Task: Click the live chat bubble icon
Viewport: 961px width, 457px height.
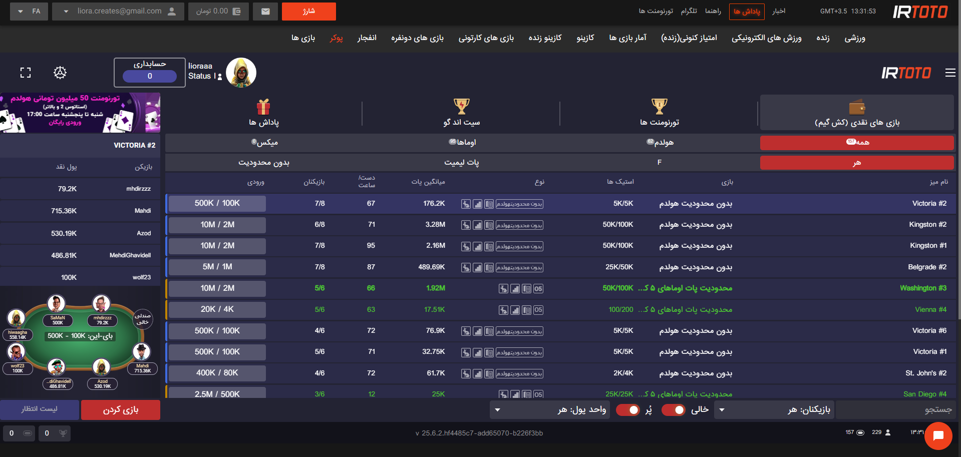Action: (938, 435)
